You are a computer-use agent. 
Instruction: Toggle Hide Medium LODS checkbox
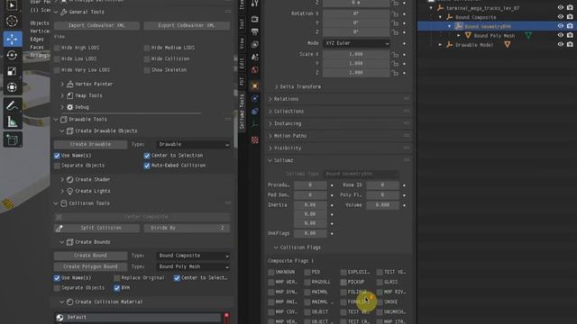pos(147,48)
